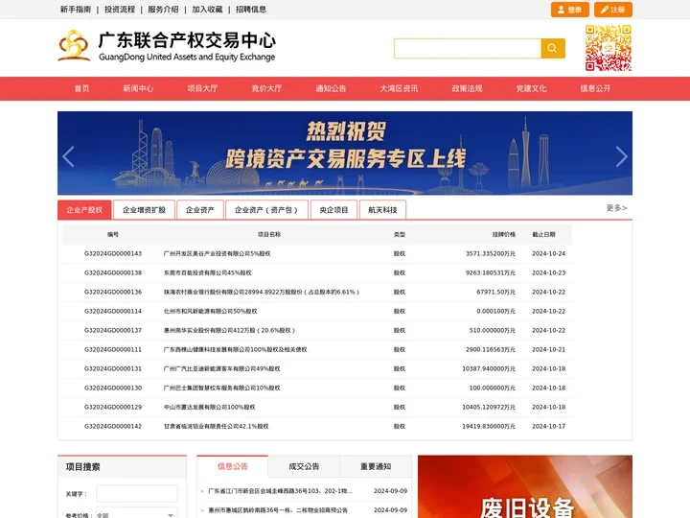Screen dimensions: 690x518
Task: Open 惠州南华实业股份有限公司 project
Action: 229,330
